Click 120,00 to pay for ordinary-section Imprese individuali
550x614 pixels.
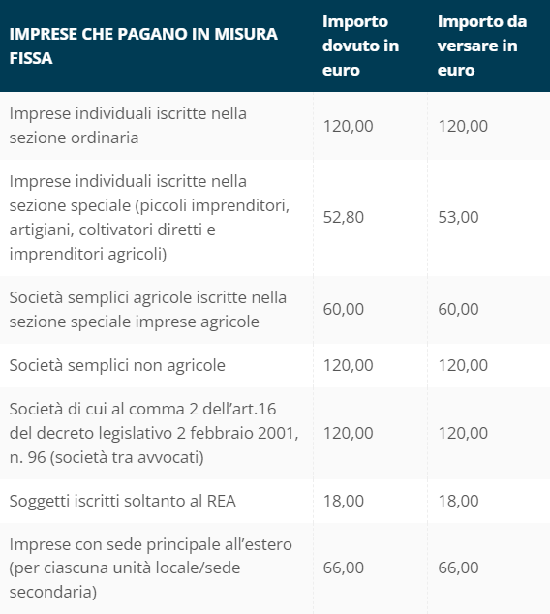coord(463,126)
